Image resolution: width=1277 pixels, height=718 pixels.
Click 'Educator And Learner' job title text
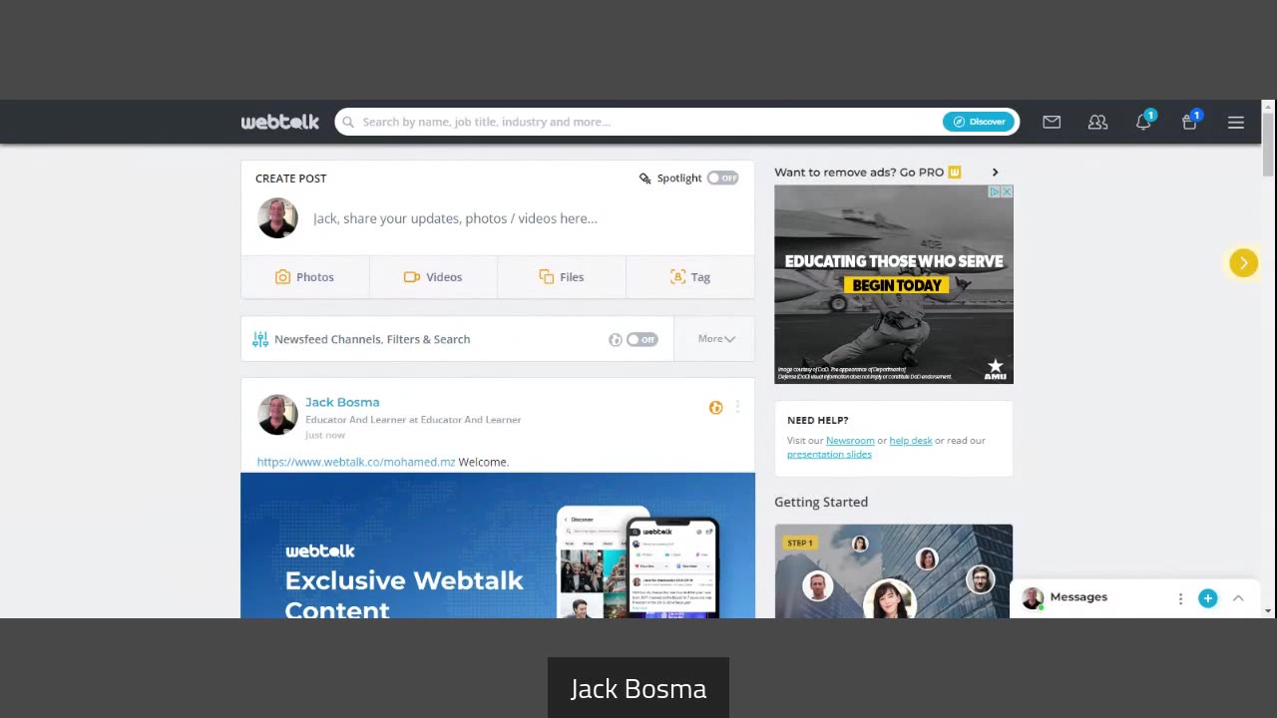[x=413, y=420]
